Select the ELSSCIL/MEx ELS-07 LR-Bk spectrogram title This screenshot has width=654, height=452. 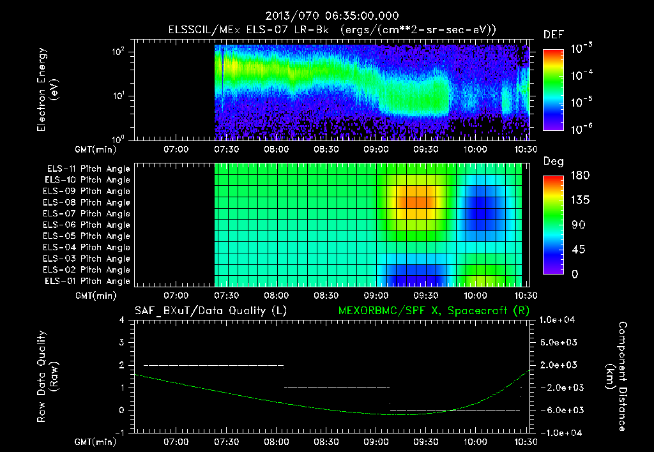(x=332, y=30)
